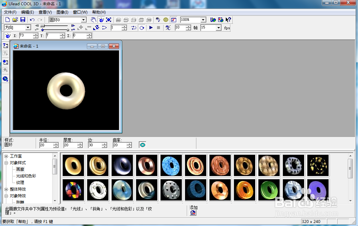Collapse the 对象特效 tree node

point(6,196)
